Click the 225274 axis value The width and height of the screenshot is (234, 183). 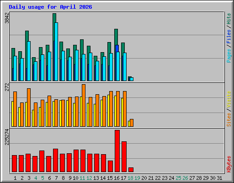pos(7,137)
